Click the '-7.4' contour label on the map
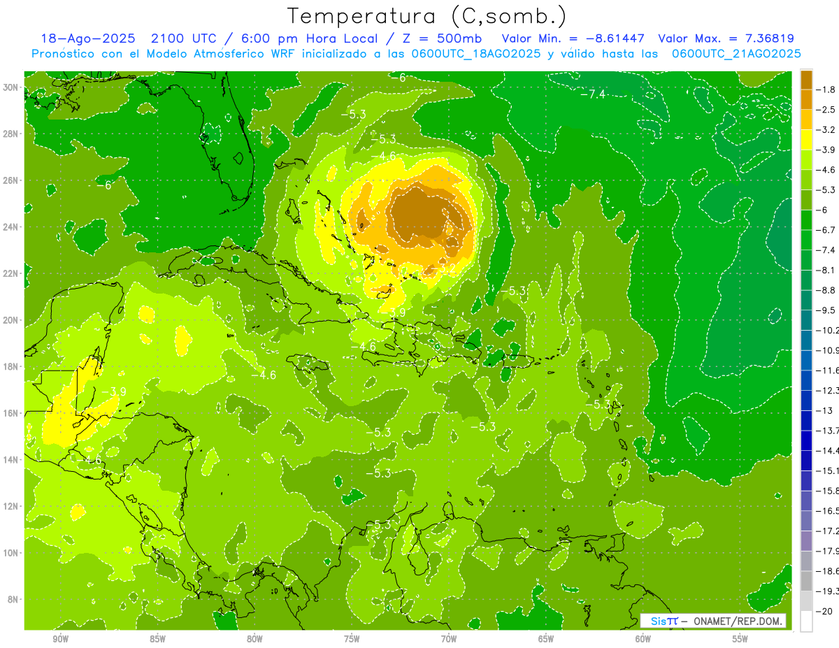Viewport: 839px width, 648px height. pyautogui.click(x=593, y=94)
